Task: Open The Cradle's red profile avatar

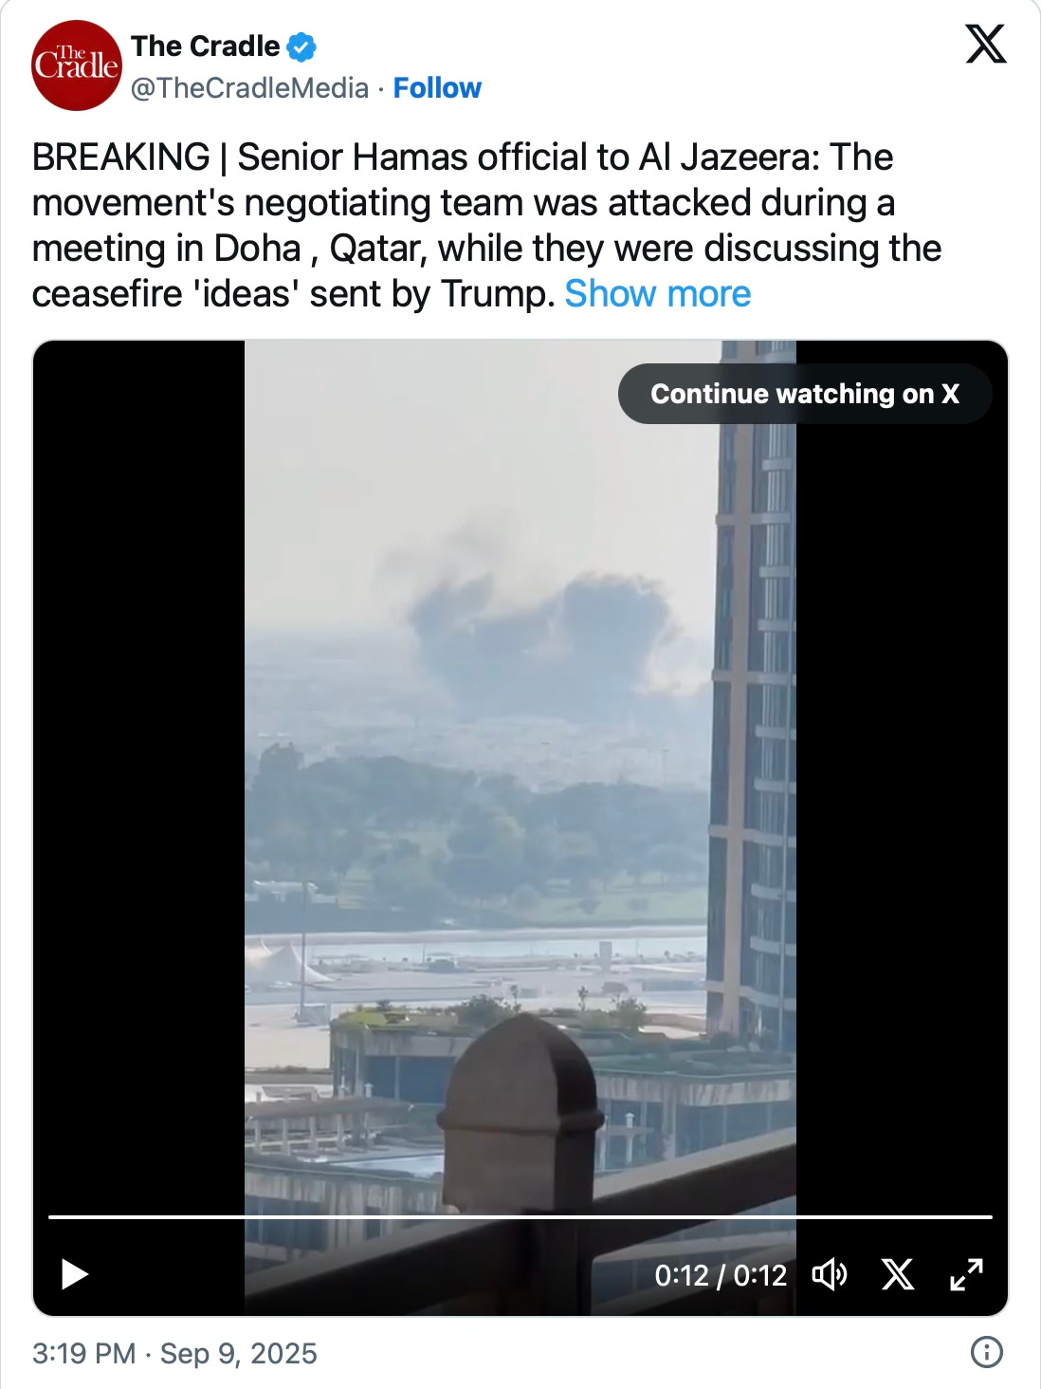Action: click(77, 65)
